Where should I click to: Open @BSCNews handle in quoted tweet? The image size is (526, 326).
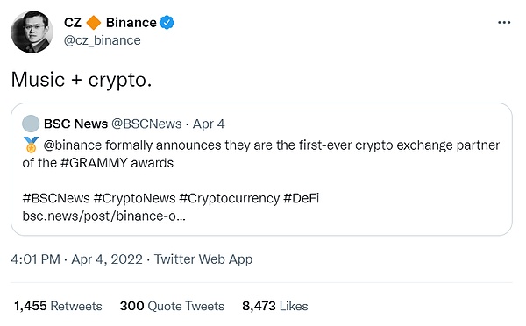[146, 124]
